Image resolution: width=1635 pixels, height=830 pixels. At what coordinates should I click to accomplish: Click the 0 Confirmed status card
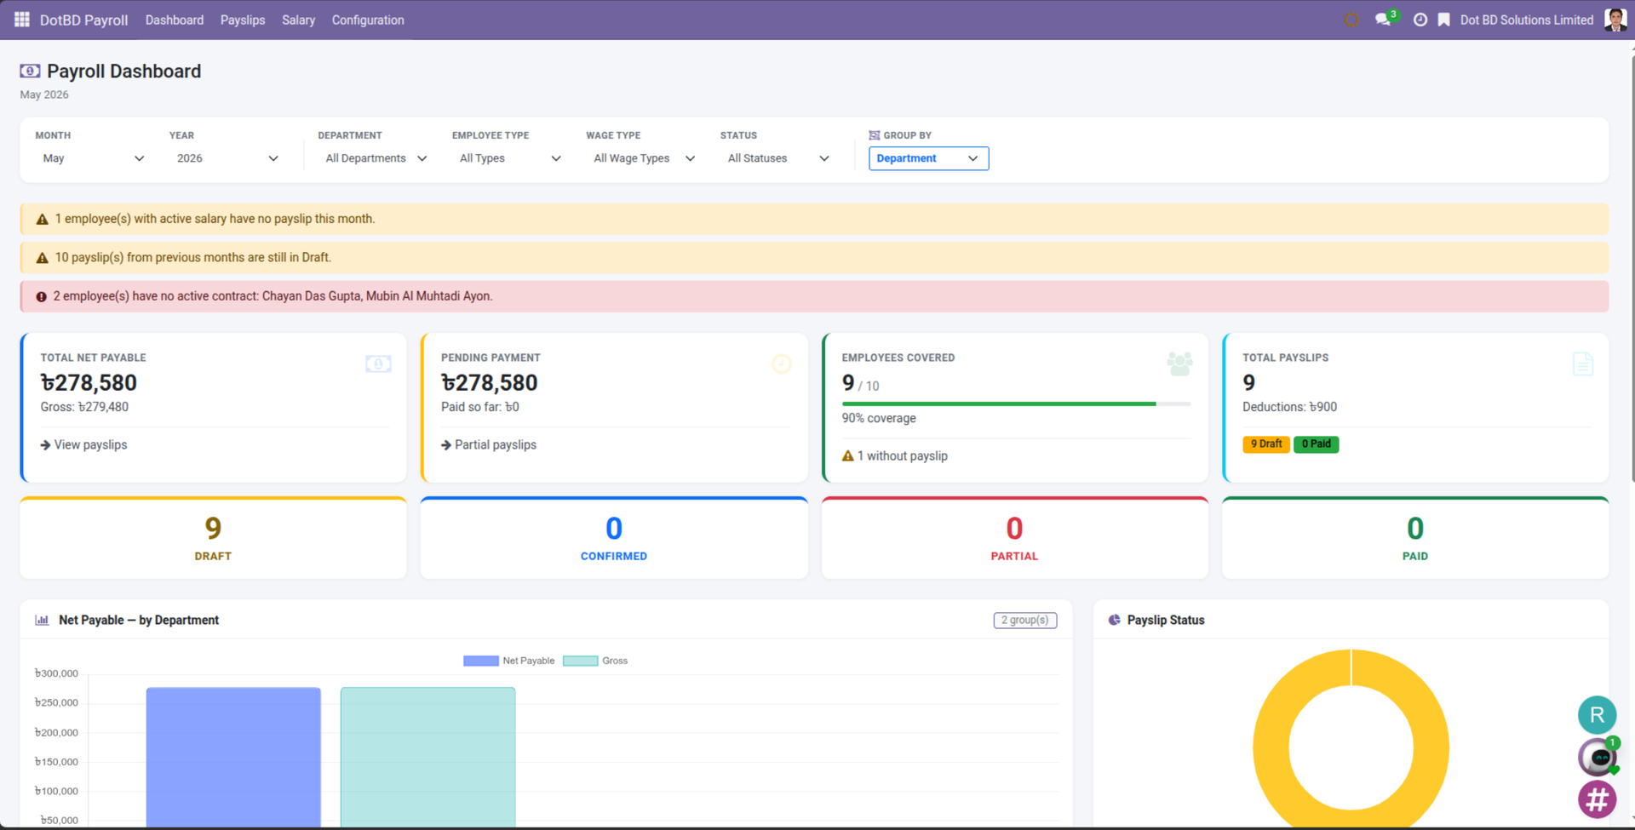tap(614, 538)
